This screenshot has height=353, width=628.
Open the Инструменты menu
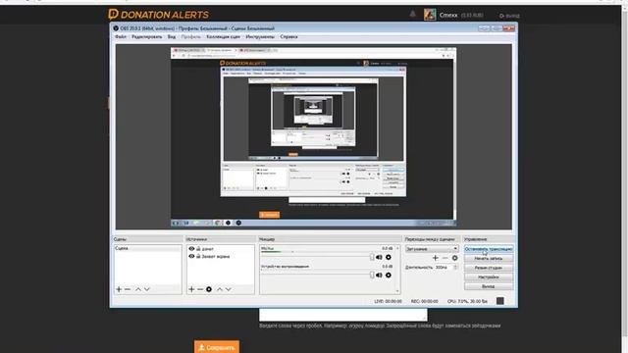[260, 37]
